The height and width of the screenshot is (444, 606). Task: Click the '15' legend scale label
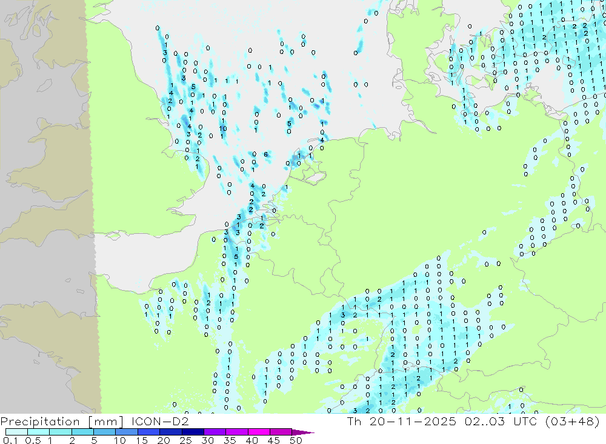142,440
